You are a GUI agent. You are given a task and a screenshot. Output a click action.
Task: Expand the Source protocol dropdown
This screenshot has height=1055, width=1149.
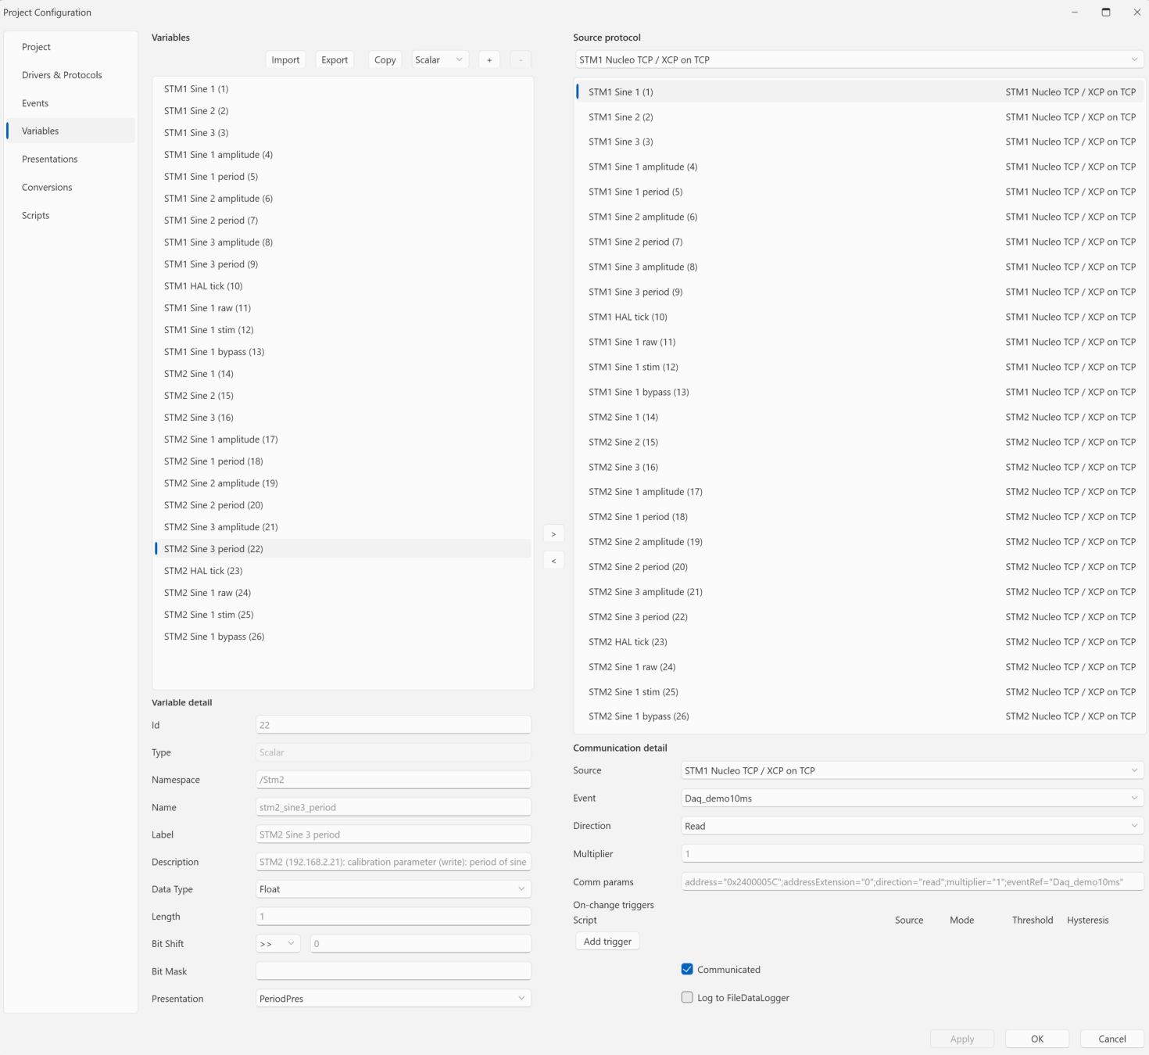[859, 59]
